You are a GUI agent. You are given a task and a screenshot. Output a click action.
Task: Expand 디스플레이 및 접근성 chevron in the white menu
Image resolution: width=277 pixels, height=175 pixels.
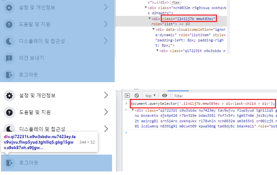(106, 129)
